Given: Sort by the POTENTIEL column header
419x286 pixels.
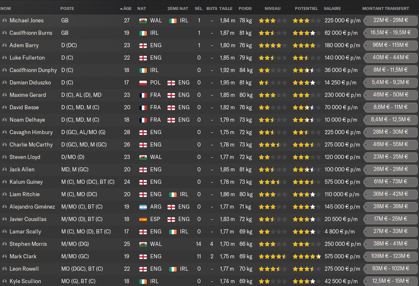Looking at the screenshot, I should pos(306,9).
